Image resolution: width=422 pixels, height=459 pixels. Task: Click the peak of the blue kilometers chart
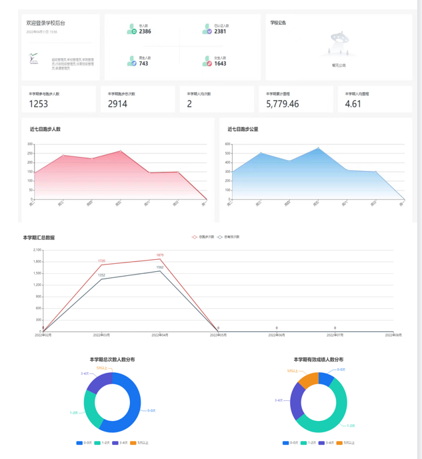[318, 148]
